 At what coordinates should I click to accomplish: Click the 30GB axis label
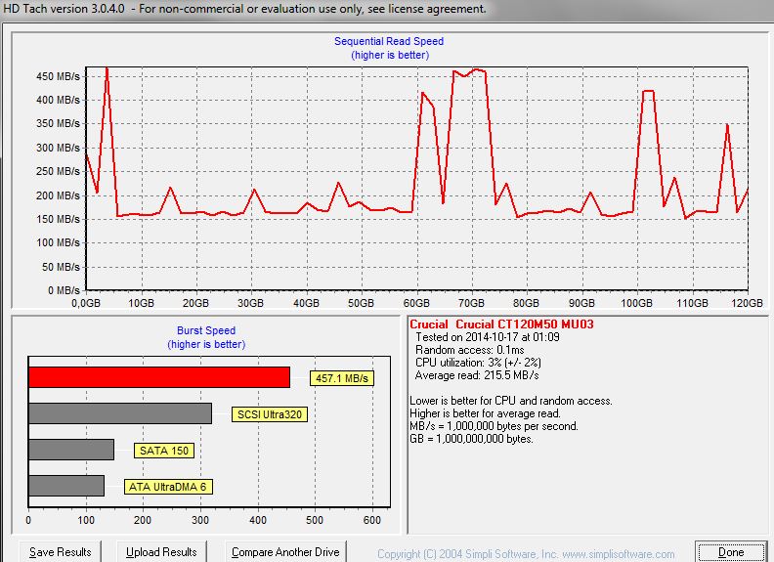[x=251, y=303]
